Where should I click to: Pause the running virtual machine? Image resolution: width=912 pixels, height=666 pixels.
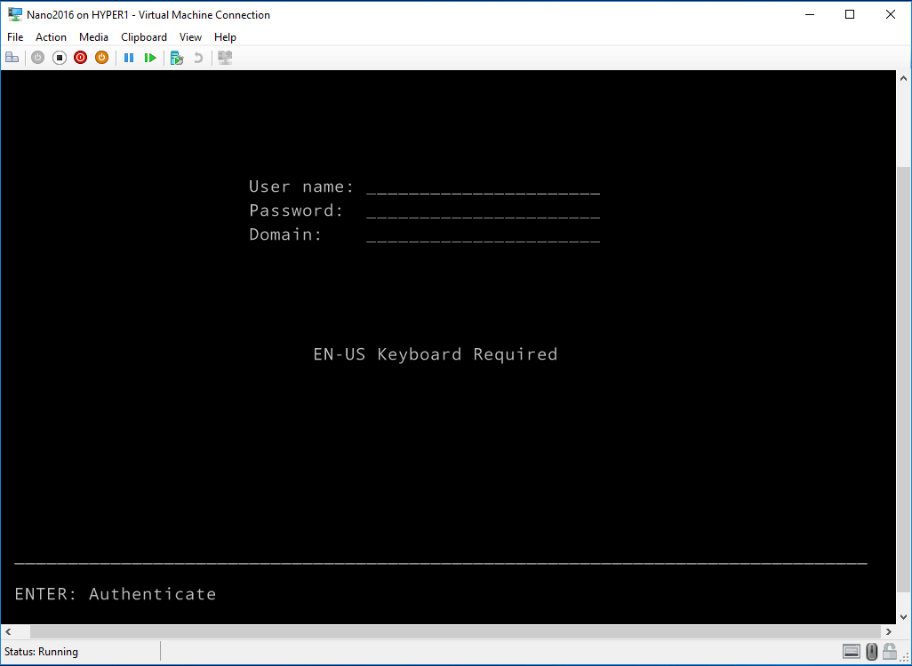129,57
